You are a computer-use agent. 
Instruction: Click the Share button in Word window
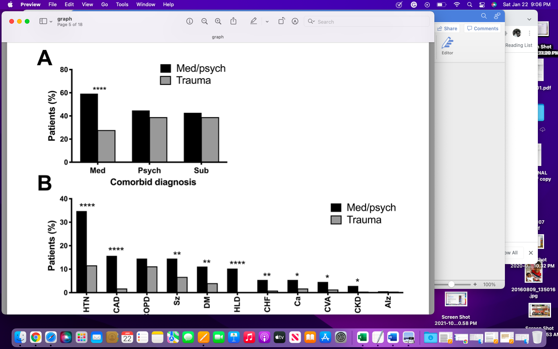tap(447, 28)
